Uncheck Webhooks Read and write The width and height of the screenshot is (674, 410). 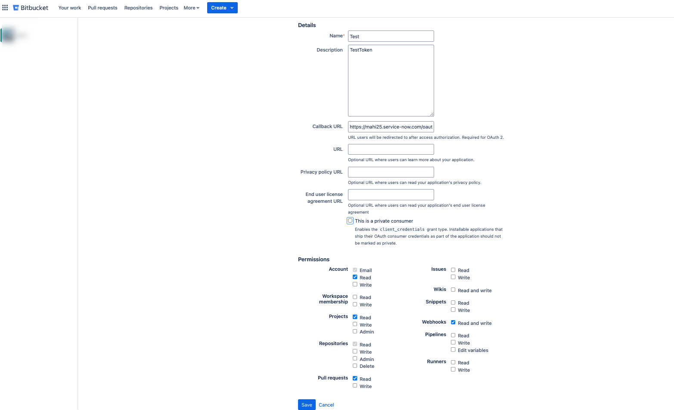[453, 323]
